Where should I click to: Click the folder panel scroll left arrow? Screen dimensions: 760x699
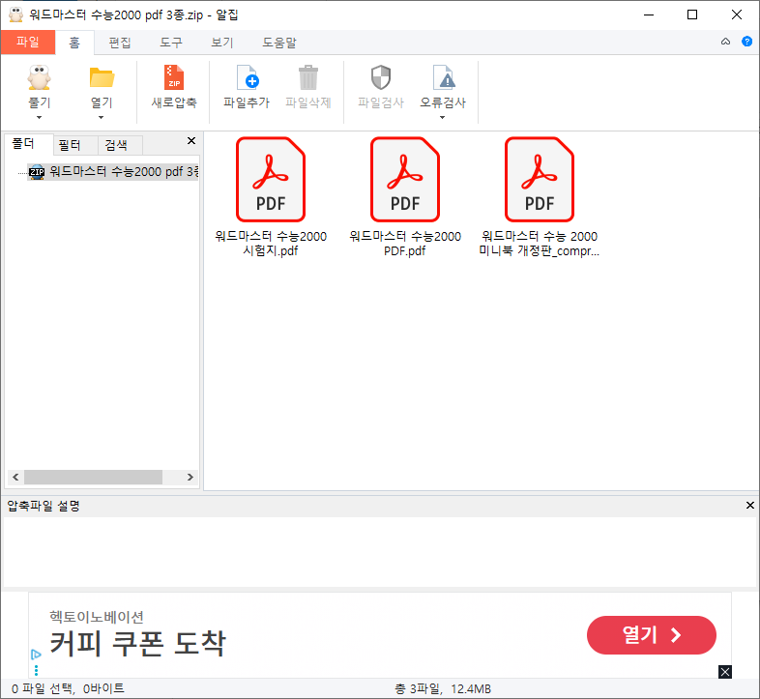pyautogui.click(x=15, y=477)
